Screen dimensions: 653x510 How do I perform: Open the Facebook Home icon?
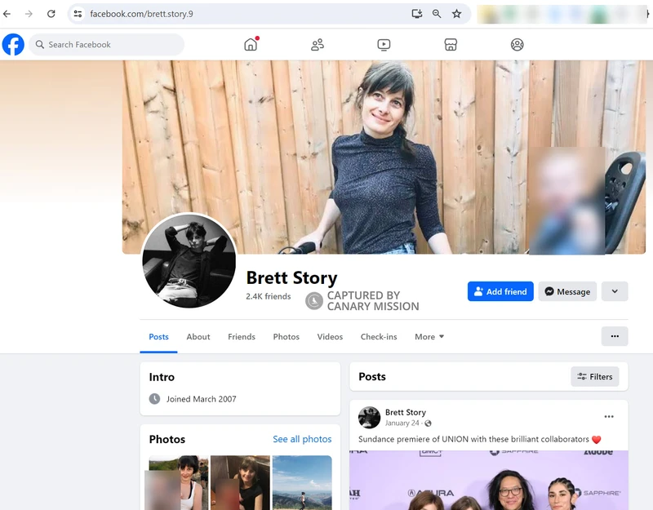tap(251, 45)
